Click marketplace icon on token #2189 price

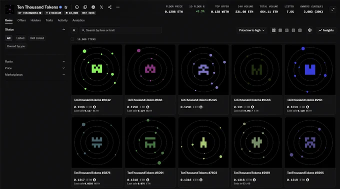[254, 180]
